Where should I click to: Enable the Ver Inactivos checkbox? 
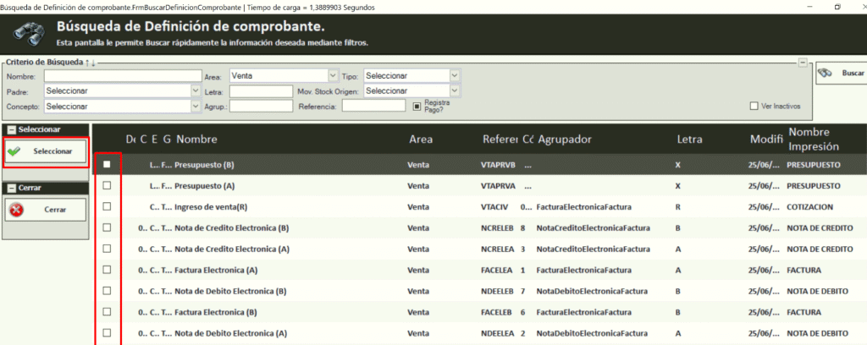click(754, 106)
